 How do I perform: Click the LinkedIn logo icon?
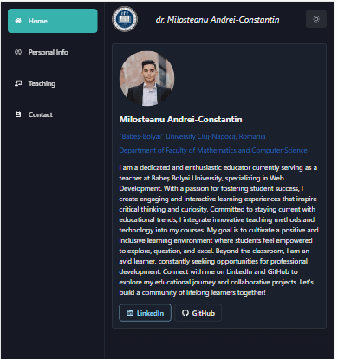130,313
